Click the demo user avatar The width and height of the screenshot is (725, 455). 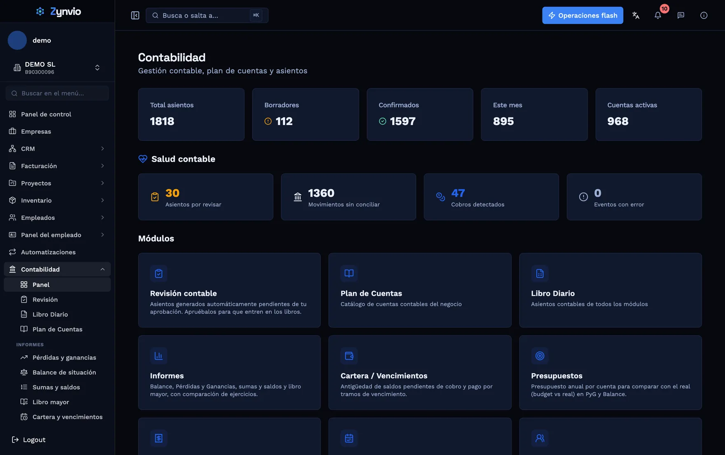17,40
